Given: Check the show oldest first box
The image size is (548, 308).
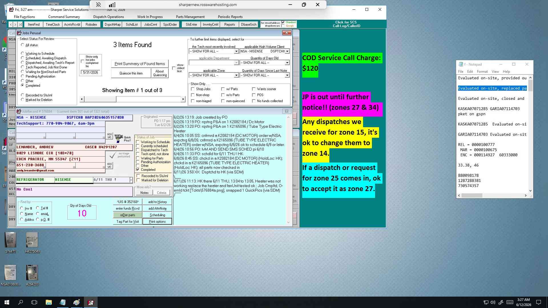Looking at the screenshot, I should coord(174,68).
